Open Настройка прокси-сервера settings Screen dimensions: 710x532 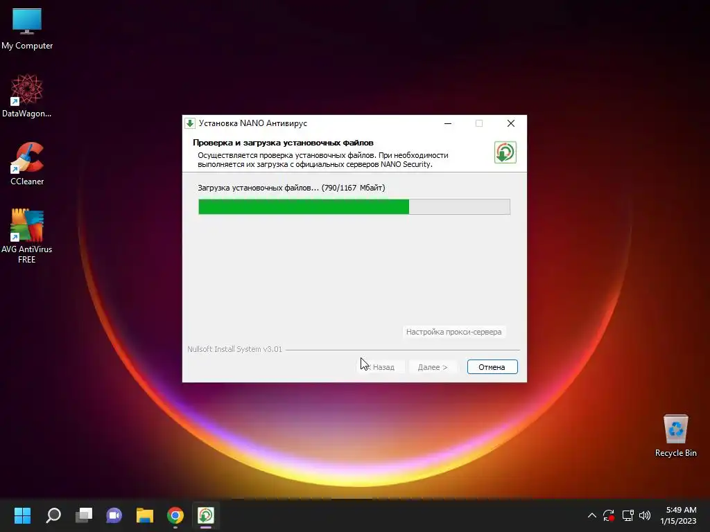pos(453,332)
